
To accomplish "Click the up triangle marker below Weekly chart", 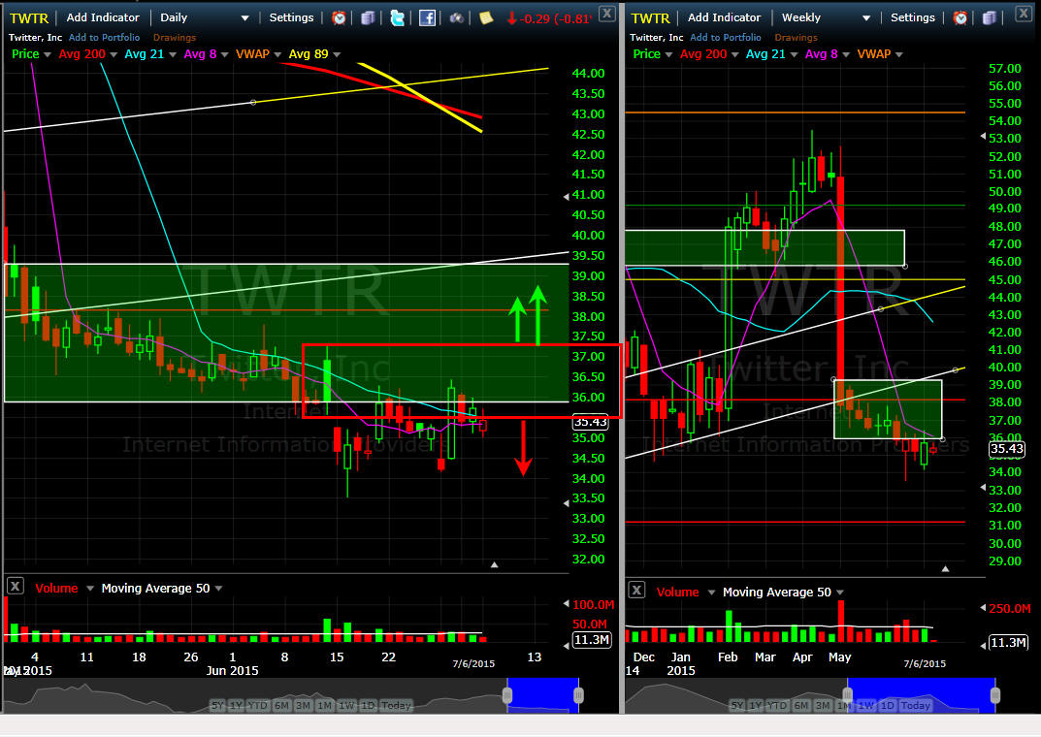I will (x=945, y=568).
